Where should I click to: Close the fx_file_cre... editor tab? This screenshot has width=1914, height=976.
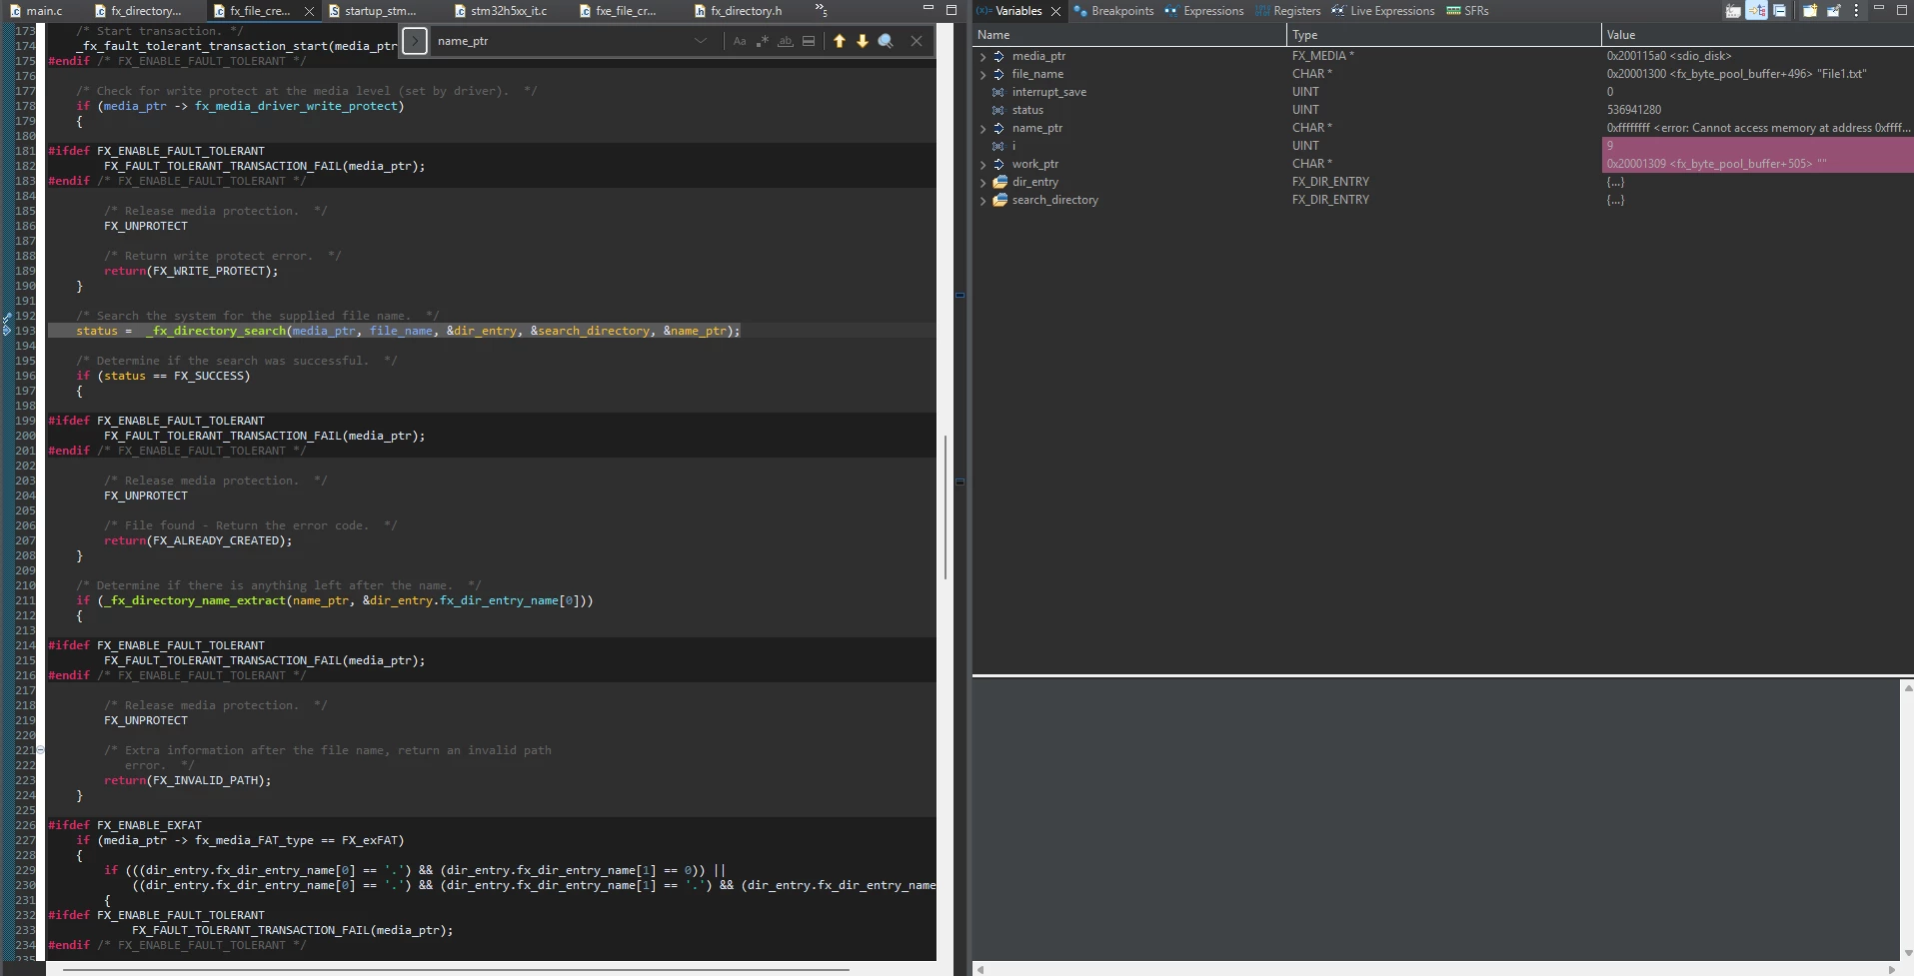coord(309,12)
